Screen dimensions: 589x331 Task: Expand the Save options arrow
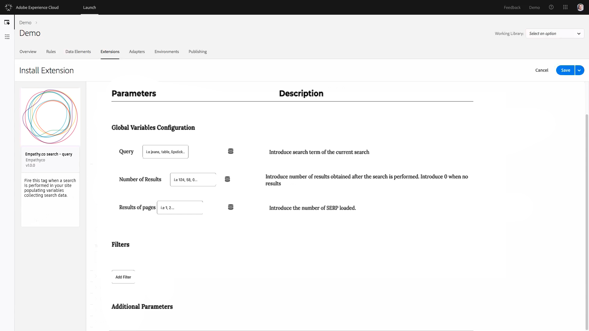(579, 70)
